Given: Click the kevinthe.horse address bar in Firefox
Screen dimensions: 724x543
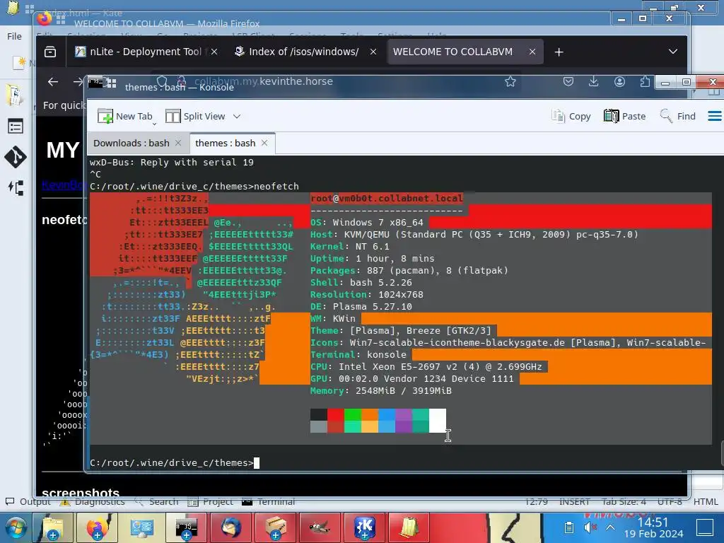Looking at the screenshot, I should tap(337, 82).
